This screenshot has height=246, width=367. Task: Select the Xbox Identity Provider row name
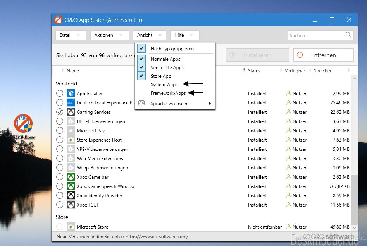(100, 196)
